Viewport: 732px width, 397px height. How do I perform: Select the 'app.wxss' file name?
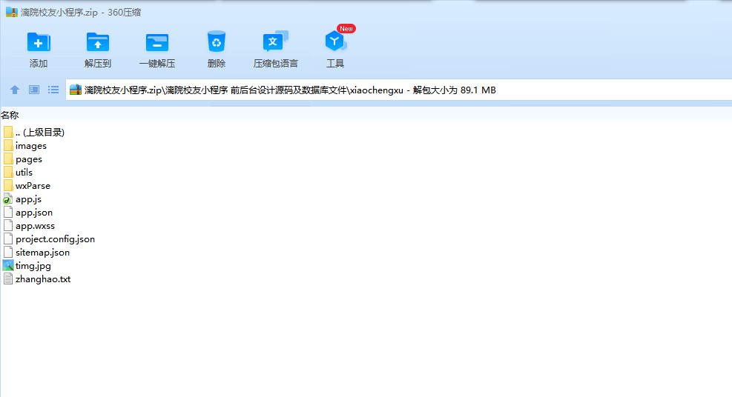[x=35, y=225]
